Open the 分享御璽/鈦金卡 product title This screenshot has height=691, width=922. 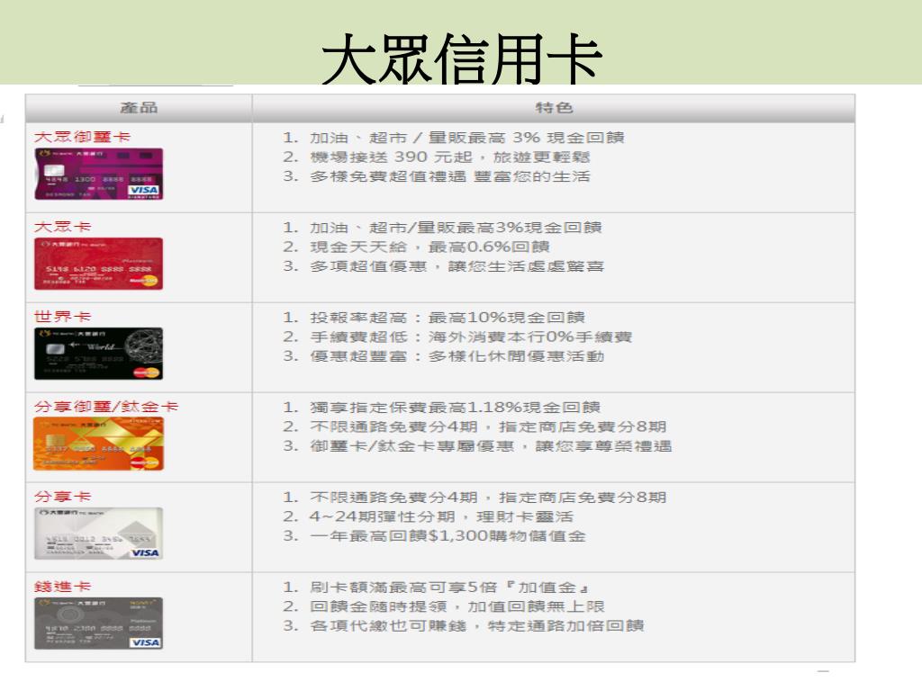106,407
